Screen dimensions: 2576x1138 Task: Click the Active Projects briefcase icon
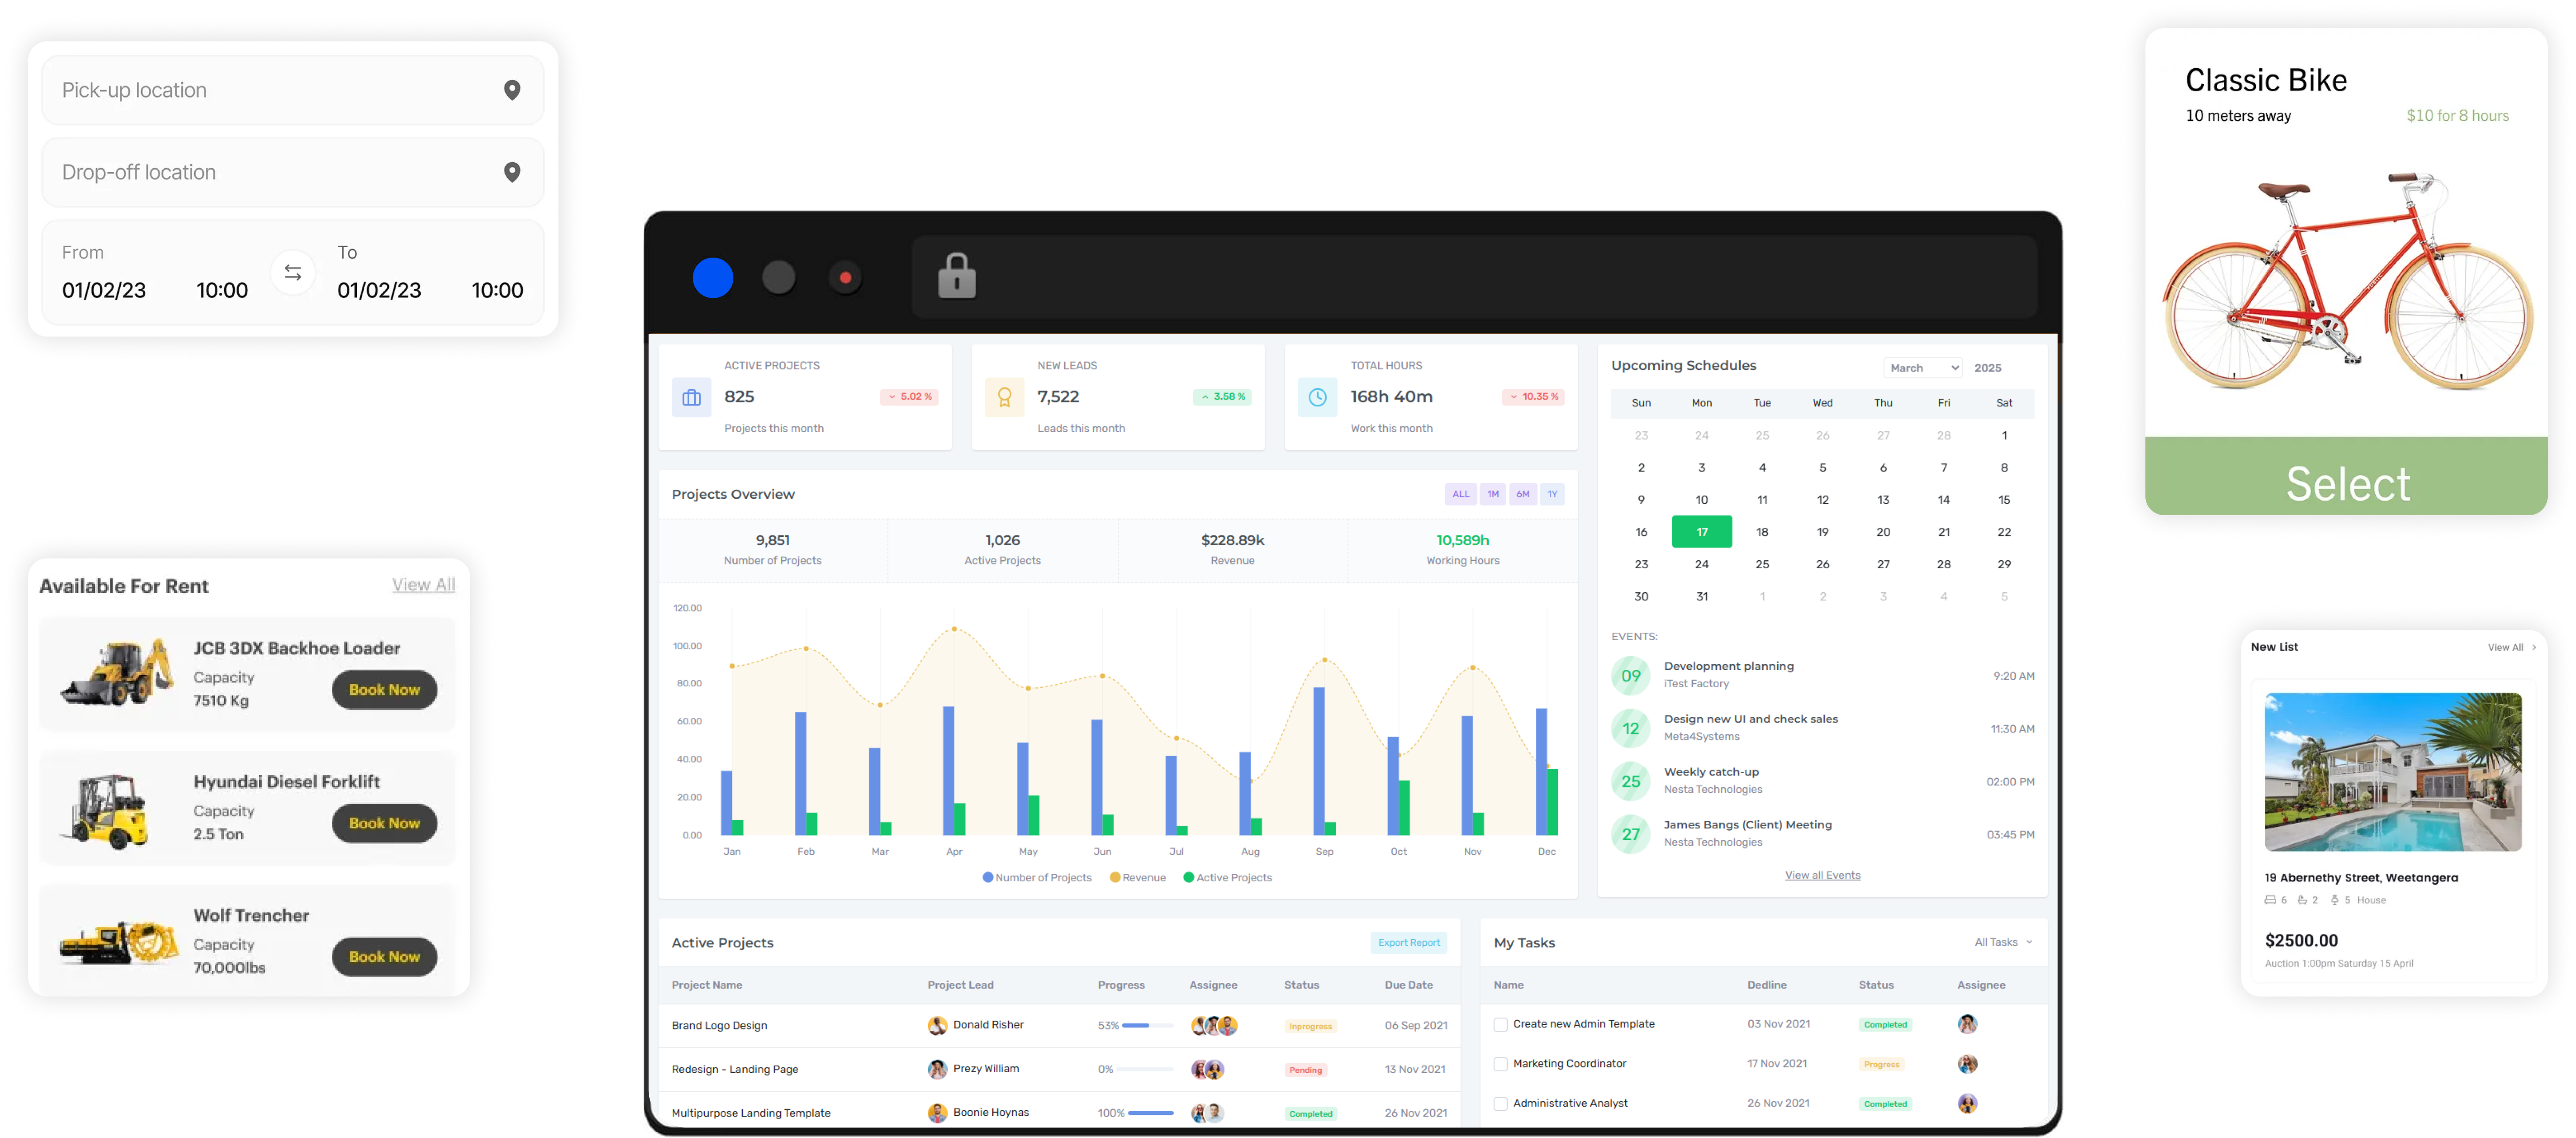(x=691, y=397)
